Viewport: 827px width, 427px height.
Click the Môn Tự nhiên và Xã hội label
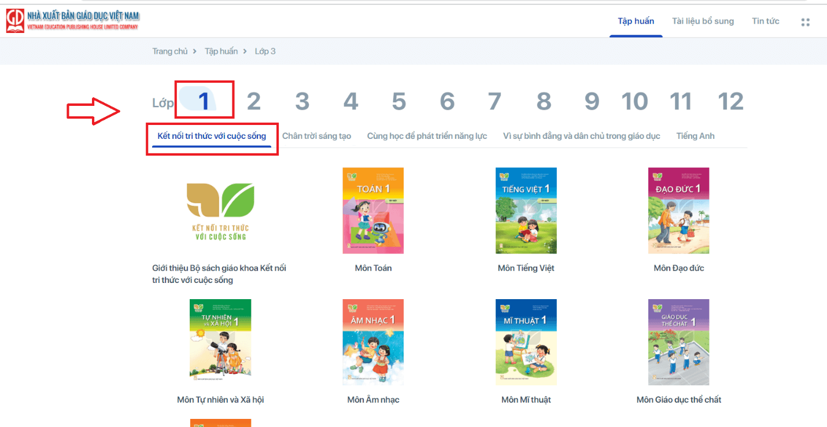point(220,400)
